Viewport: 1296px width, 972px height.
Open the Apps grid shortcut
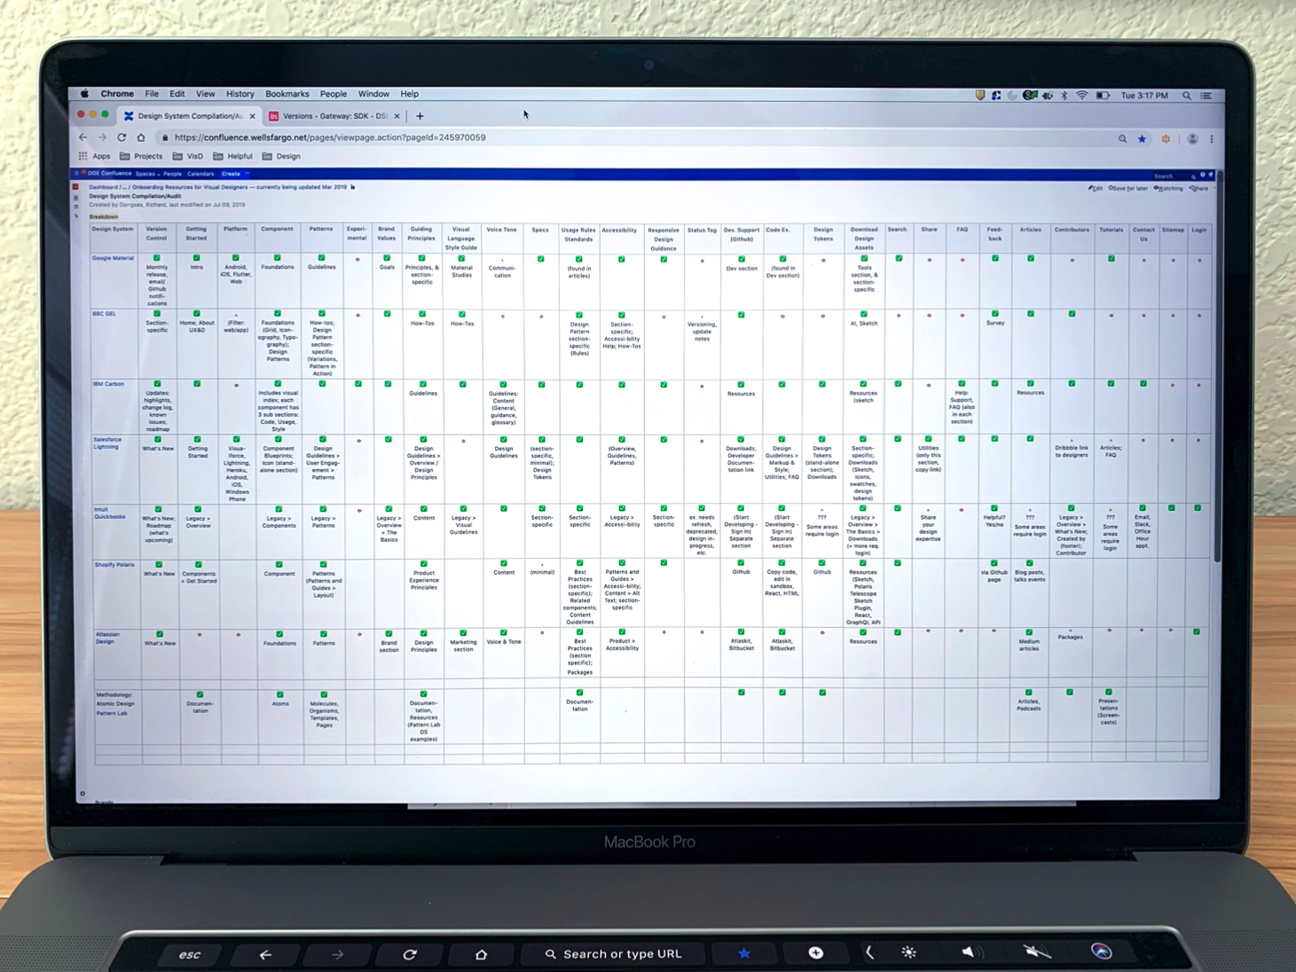pos(95,156)
